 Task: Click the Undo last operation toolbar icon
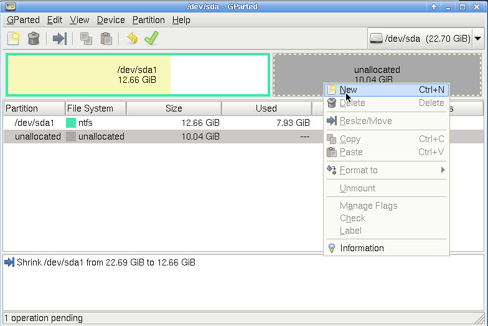click(133, 39)
